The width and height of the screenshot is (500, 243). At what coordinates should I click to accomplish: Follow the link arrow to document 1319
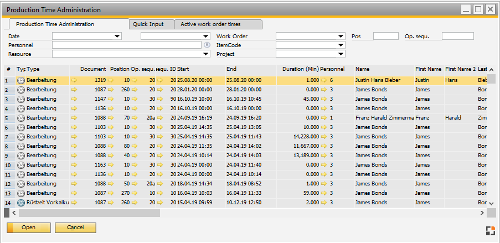point(74,80)
